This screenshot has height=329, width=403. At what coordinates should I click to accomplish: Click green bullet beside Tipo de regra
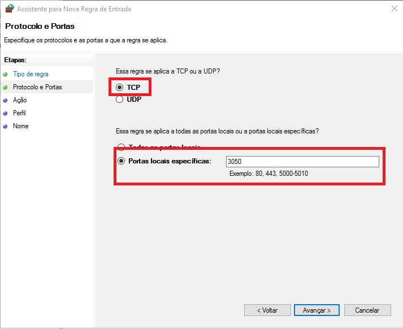pyautogui.click(x=6, y=74)
